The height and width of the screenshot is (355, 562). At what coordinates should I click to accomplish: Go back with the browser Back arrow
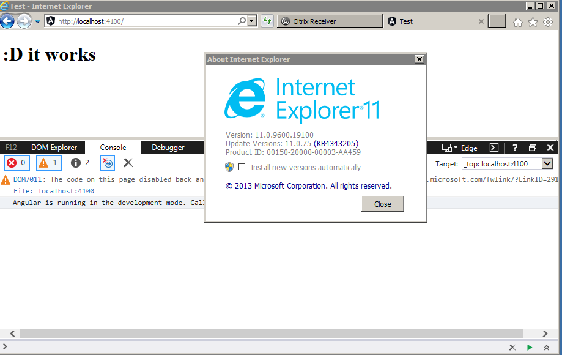[7, 21]
